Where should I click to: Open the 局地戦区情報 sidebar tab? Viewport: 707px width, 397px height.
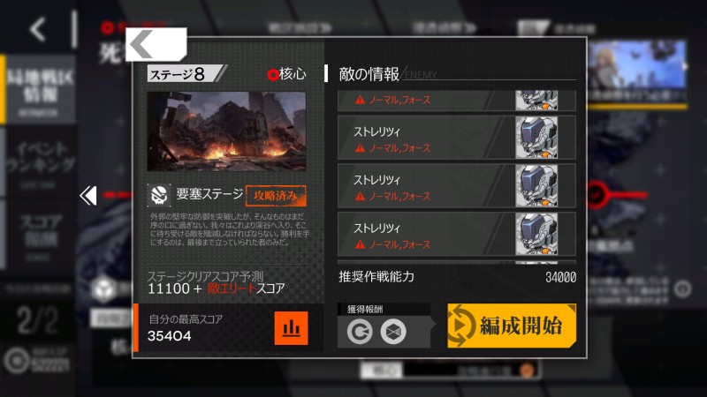click(40, 90)
